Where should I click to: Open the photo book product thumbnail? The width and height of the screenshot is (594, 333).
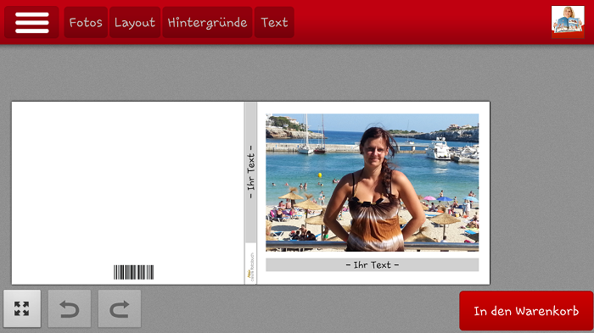(568, 22)
